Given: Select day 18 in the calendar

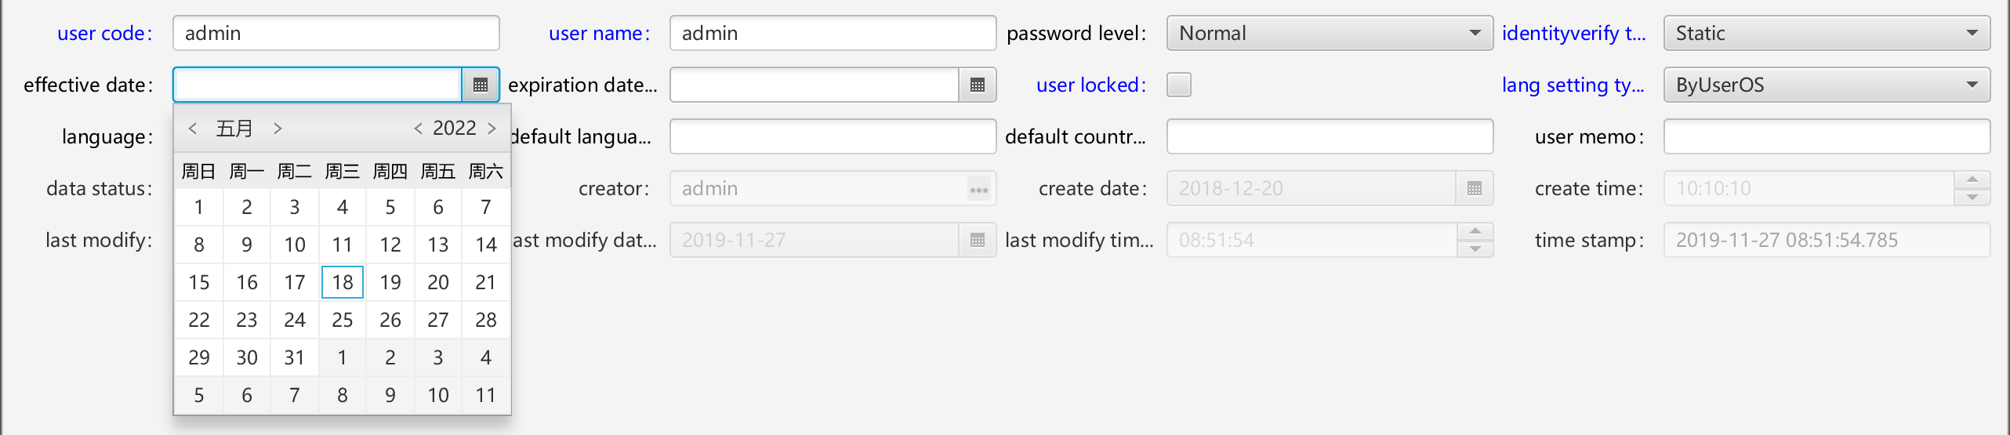Looking at the screenshot, I should click(343, 282).
